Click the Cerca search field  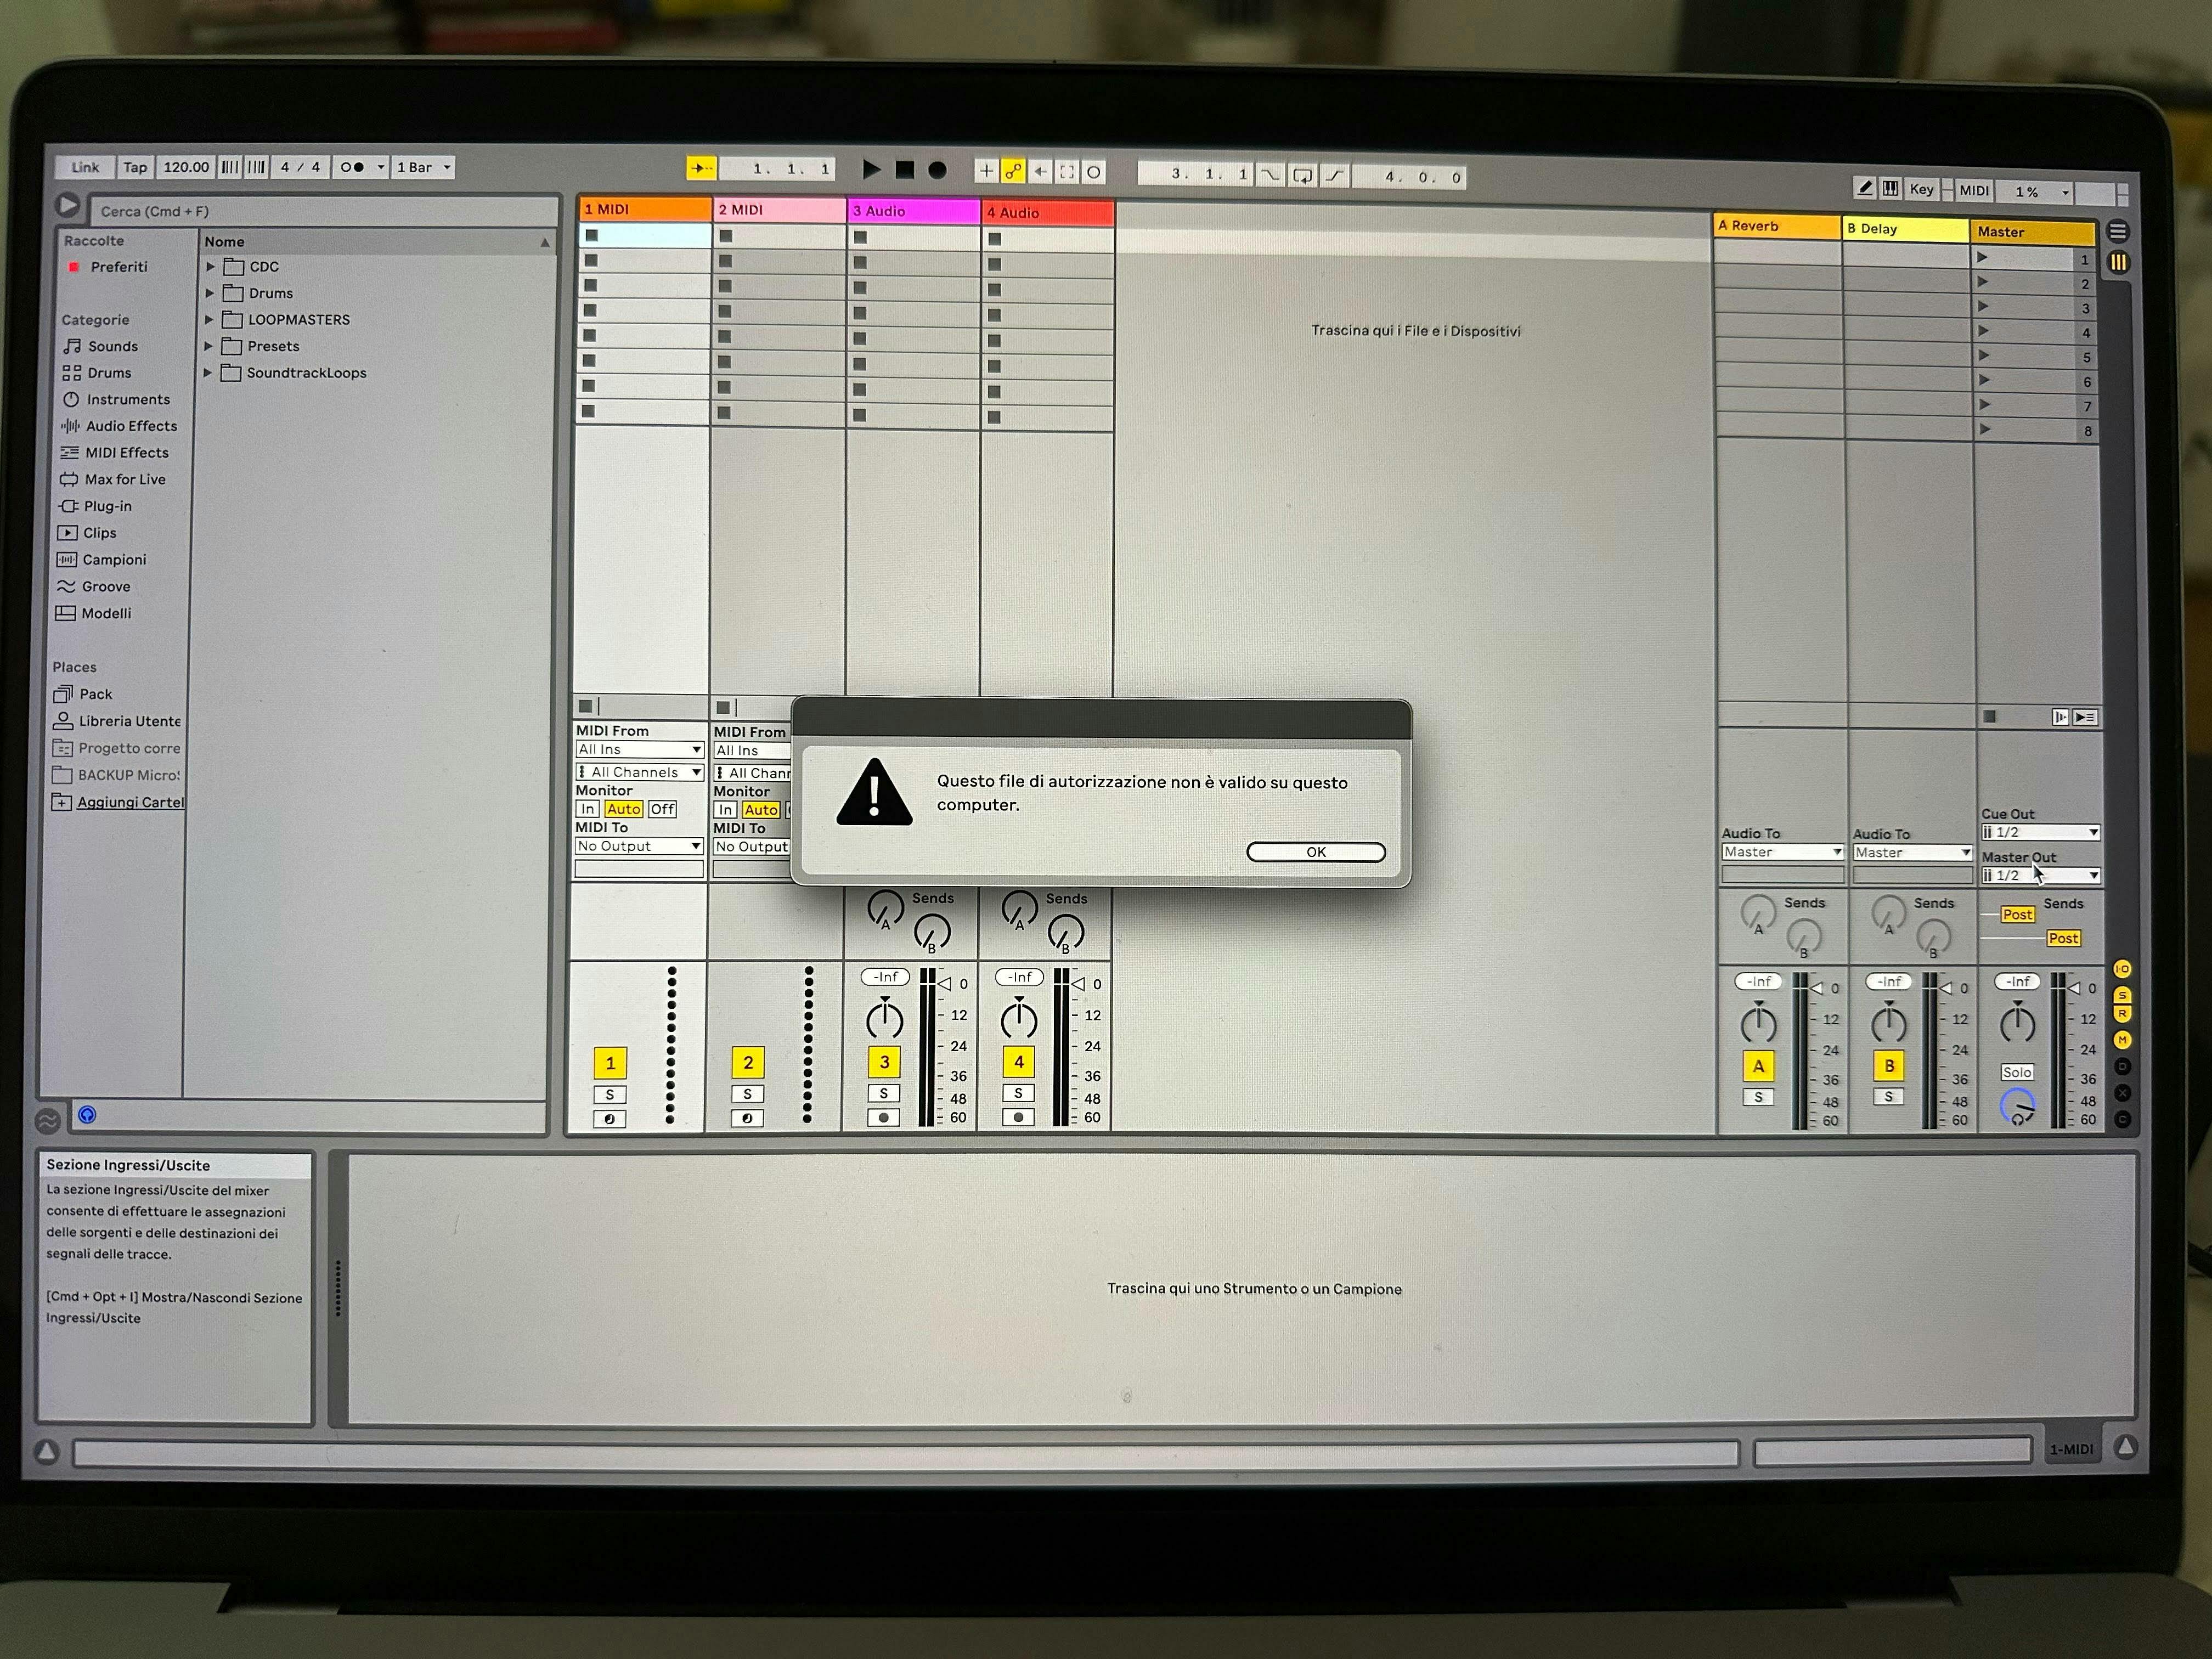pyautogui.click(x=320, y=211)
